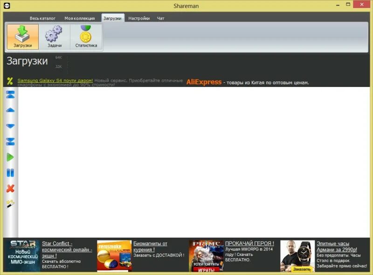Image resolution: width=373 pixels, height=275 pixels.
Task: Switch to Моя коллекция tab
Action: (80, 18)
